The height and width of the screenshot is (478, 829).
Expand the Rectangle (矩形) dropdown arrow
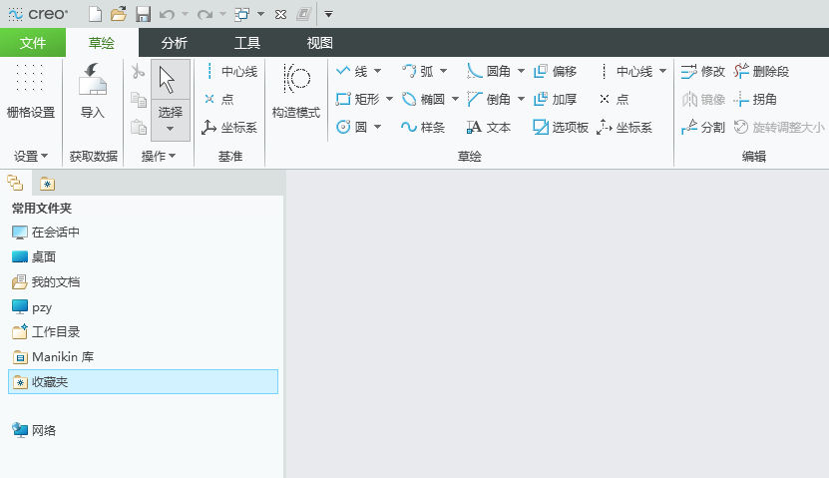pos(389,99)
